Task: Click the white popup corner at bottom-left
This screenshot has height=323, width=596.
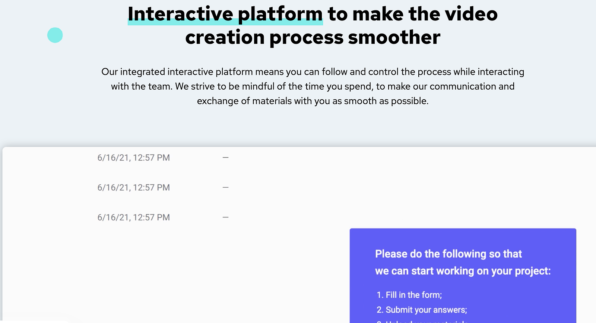Action: [34, 322]
